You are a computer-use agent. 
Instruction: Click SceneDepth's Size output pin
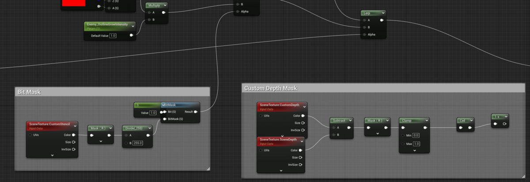tap(300, 157)
